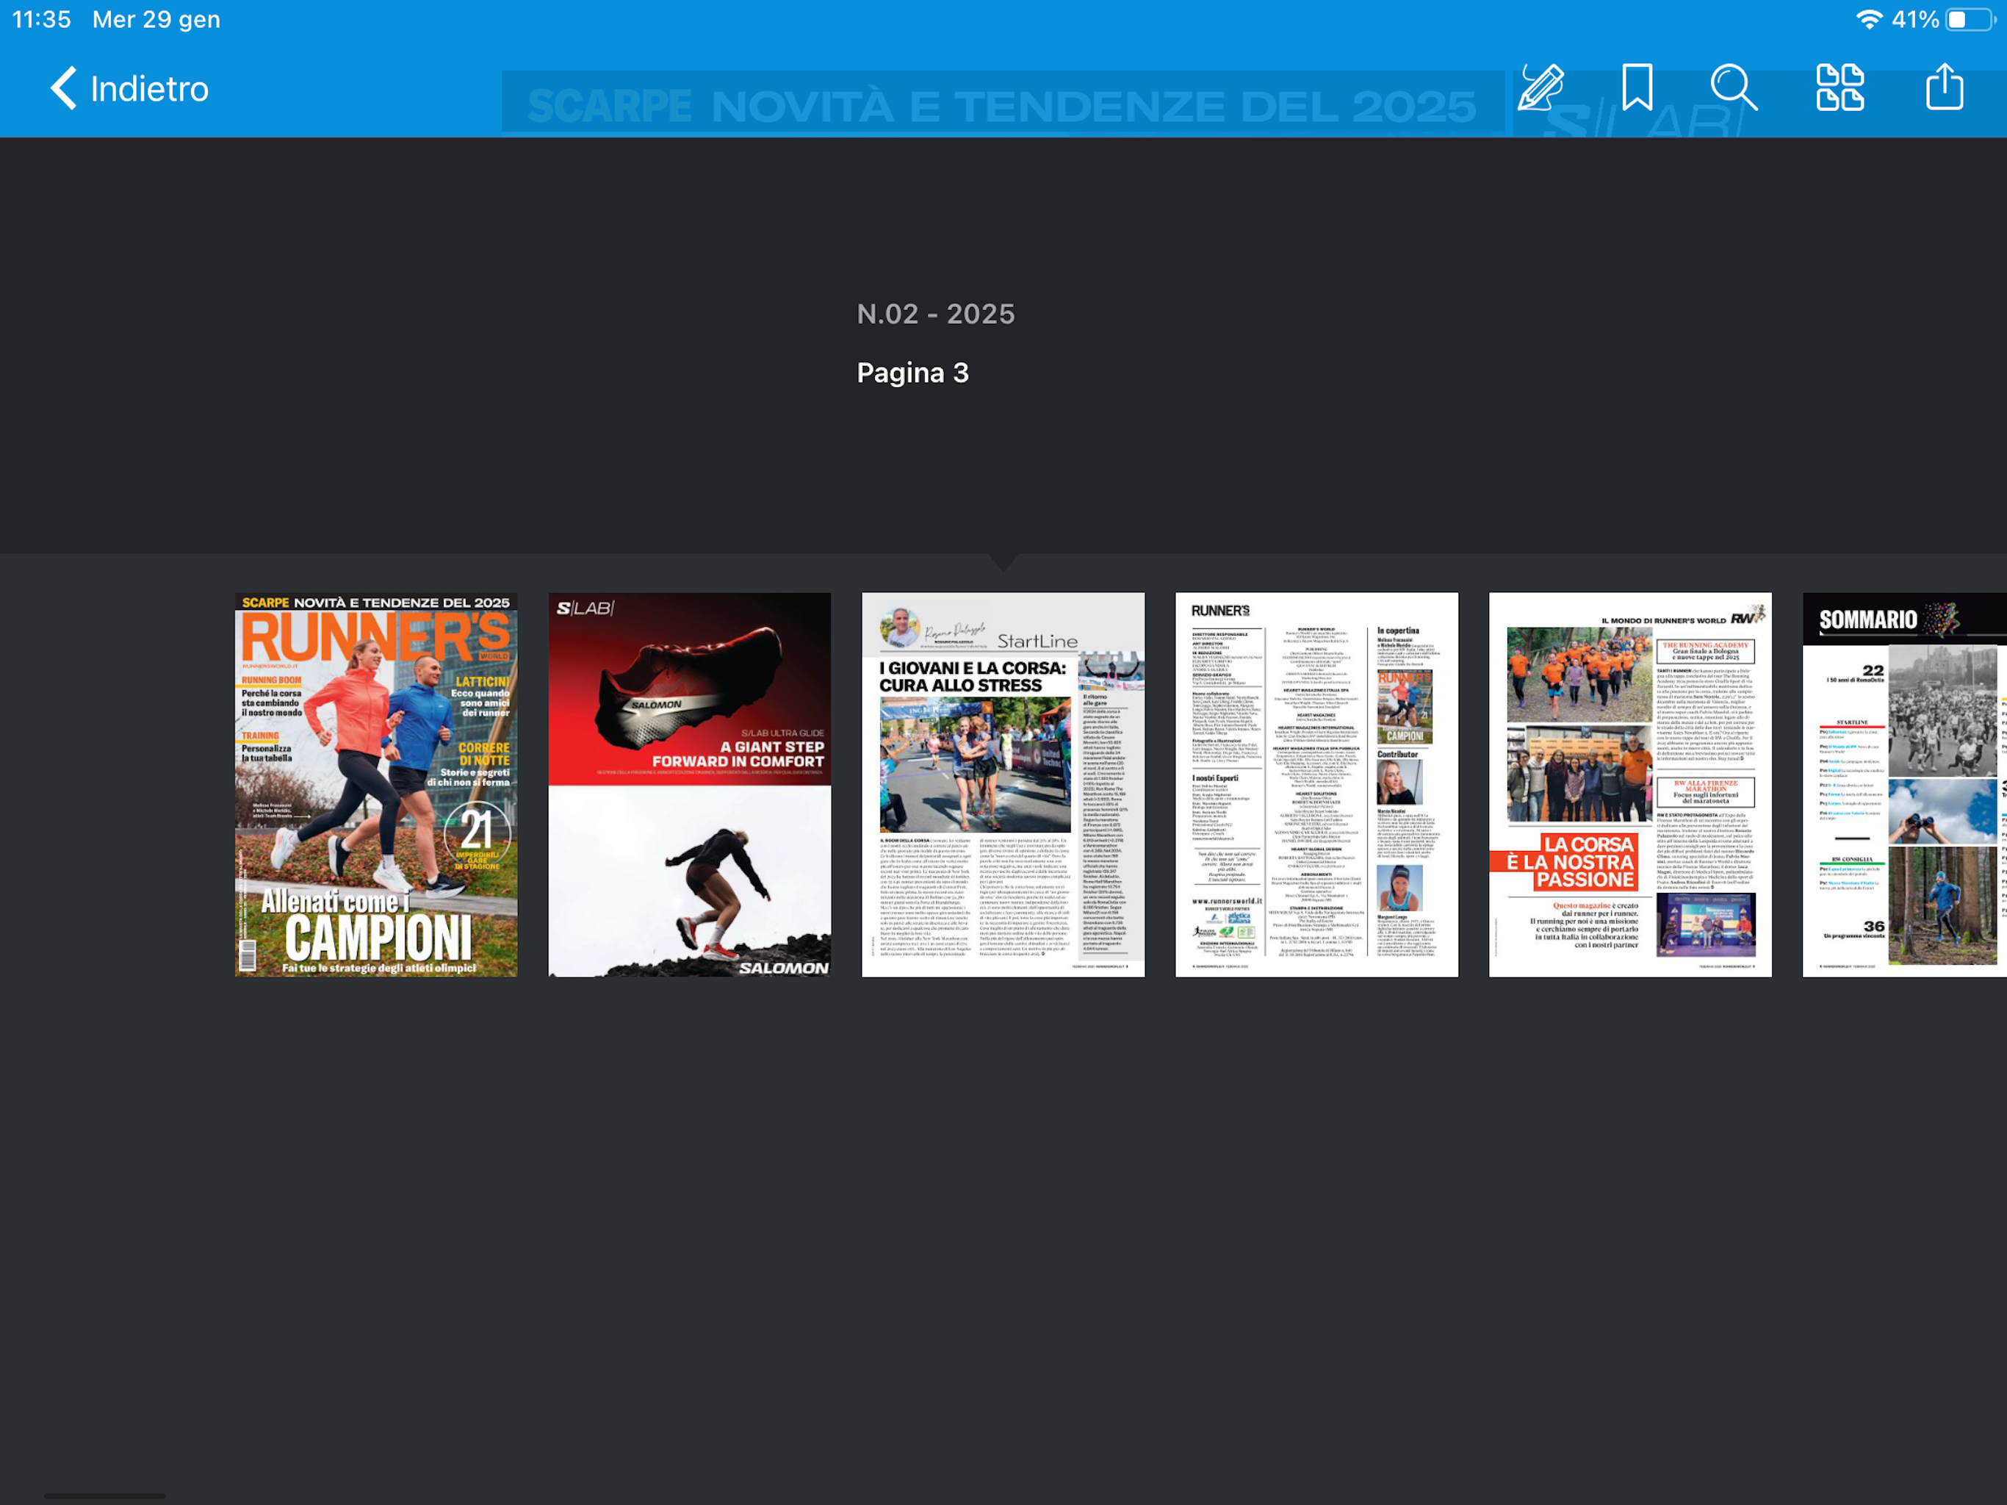
Task: Click the issue label N.02 - 2025
Action: click(x=935, y=314)
